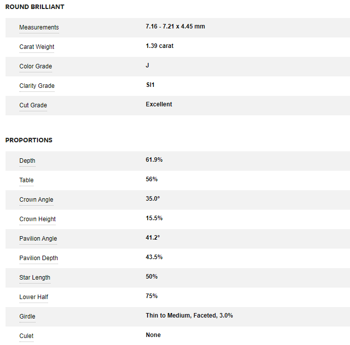Select the Color Grade label
Image resolution: width=350 pixels, height=345 pixels.
pyautogui.click(x=35, y=66)
